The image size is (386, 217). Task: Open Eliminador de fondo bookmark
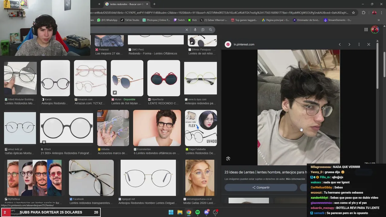coord(306,20)
